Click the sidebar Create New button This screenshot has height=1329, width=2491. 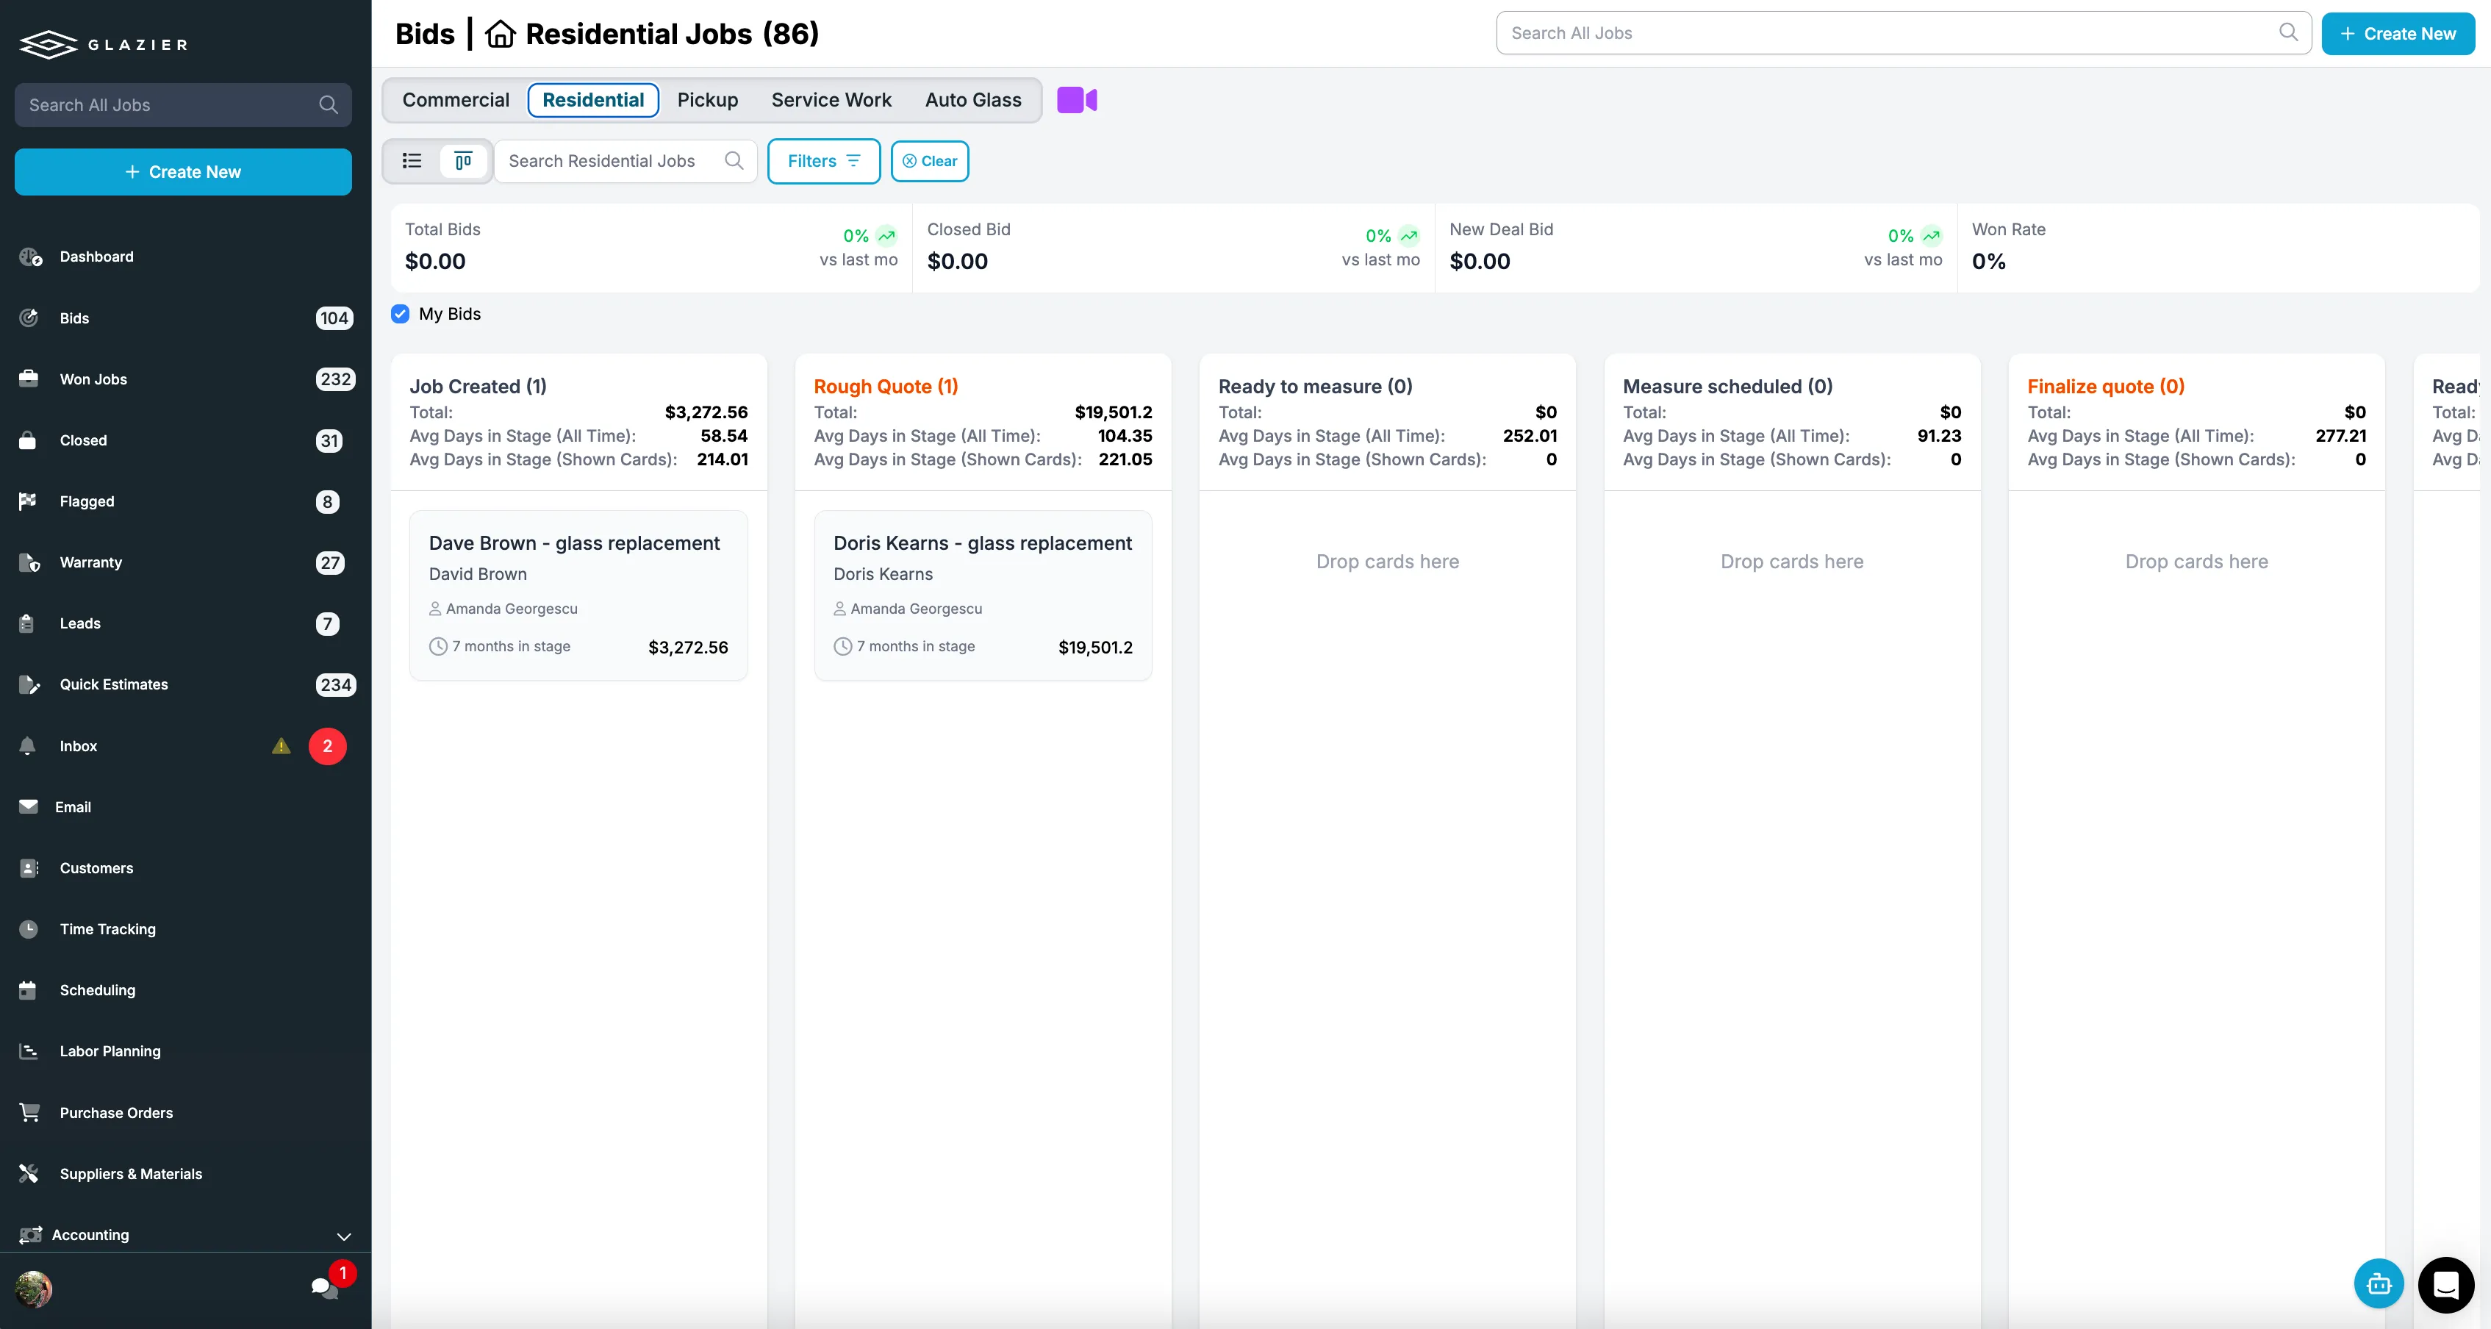point(183,171)
